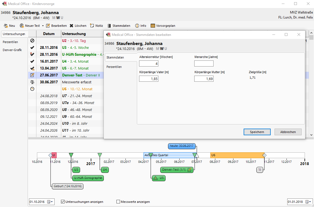Open the Notiz note icon
The image size is (314, 207).
pos(92,26)
